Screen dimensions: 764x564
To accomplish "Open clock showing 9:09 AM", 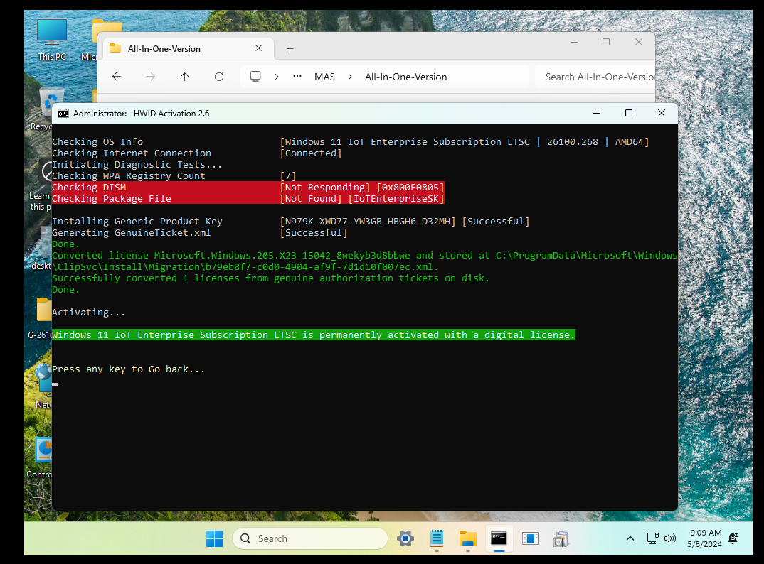I will pos(705,538).
